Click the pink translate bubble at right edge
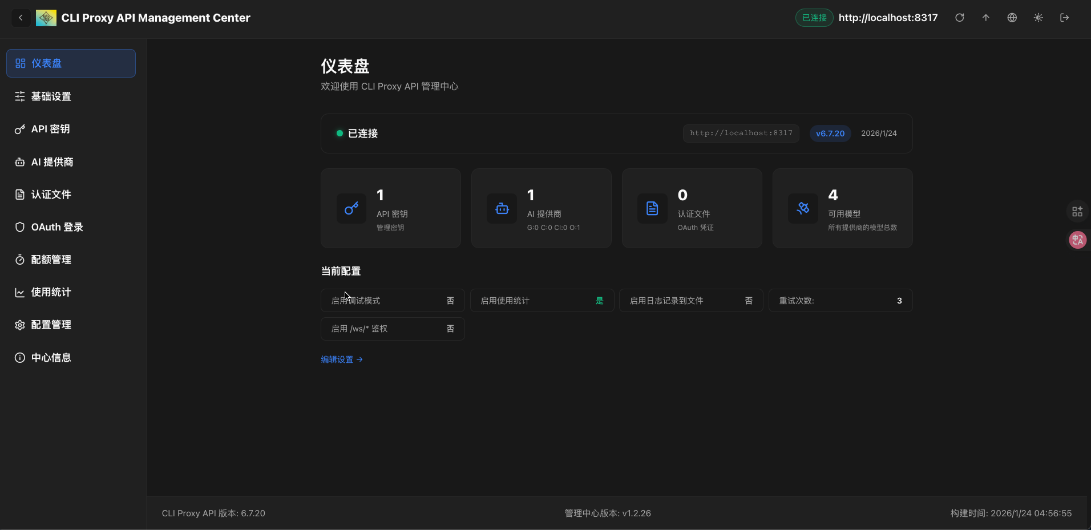1091x530 pixels. tap(1077, 240)
